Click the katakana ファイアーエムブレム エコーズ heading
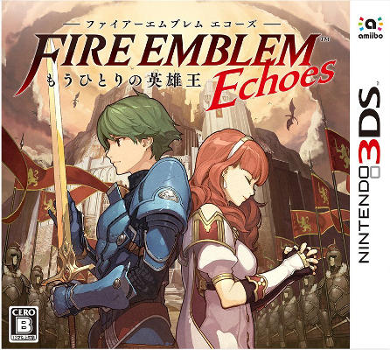This screenshot has height=350, width=390. (171, 24)
